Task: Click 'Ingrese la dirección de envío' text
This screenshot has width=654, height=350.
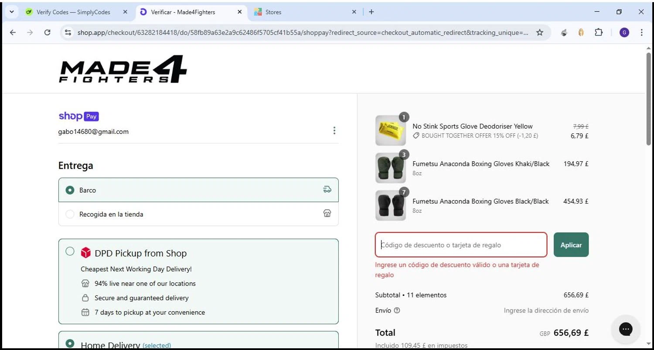Action: 546,311
